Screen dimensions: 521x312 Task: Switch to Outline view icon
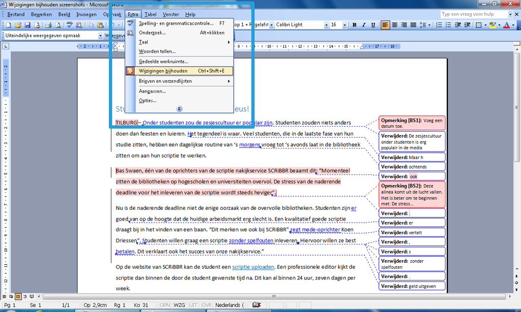[x=25, y=296]
